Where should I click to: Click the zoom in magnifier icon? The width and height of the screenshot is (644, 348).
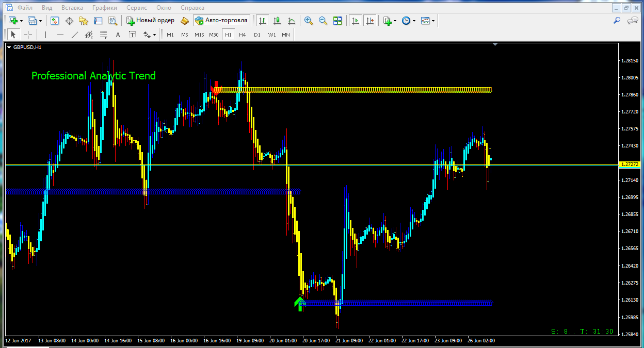[309, 21]
